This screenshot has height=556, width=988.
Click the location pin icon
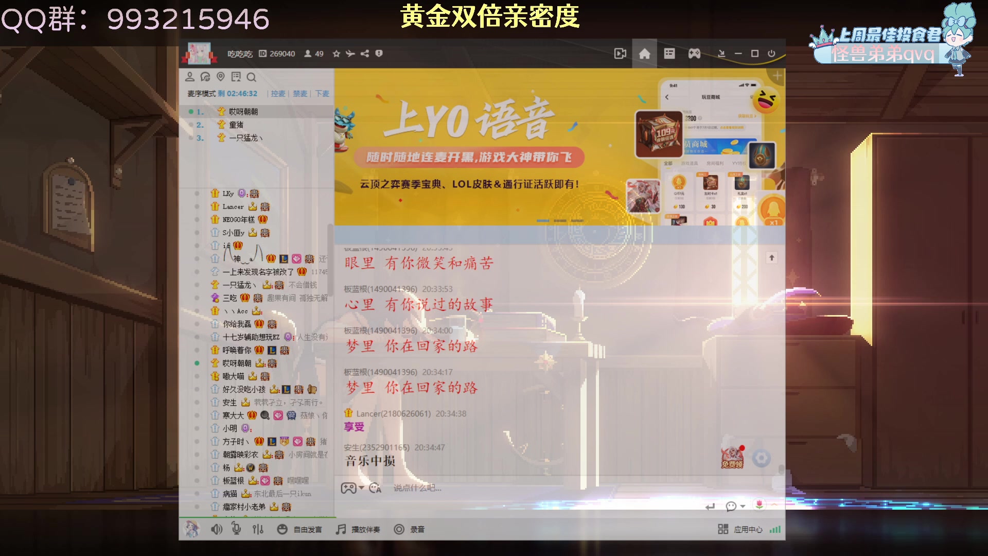(221, 77)
